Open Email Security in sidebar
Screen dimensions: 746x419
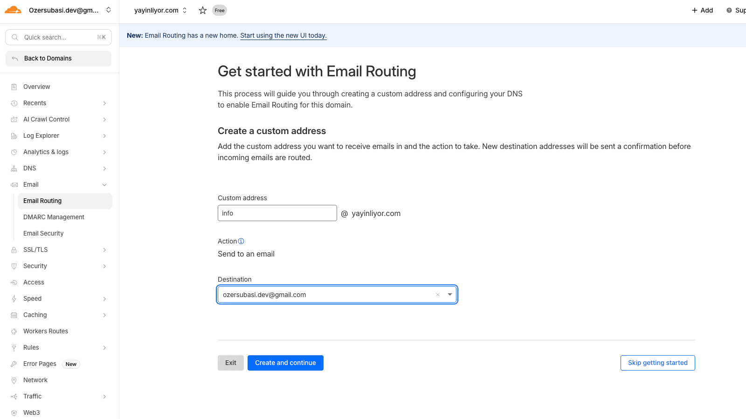(43, 234)
